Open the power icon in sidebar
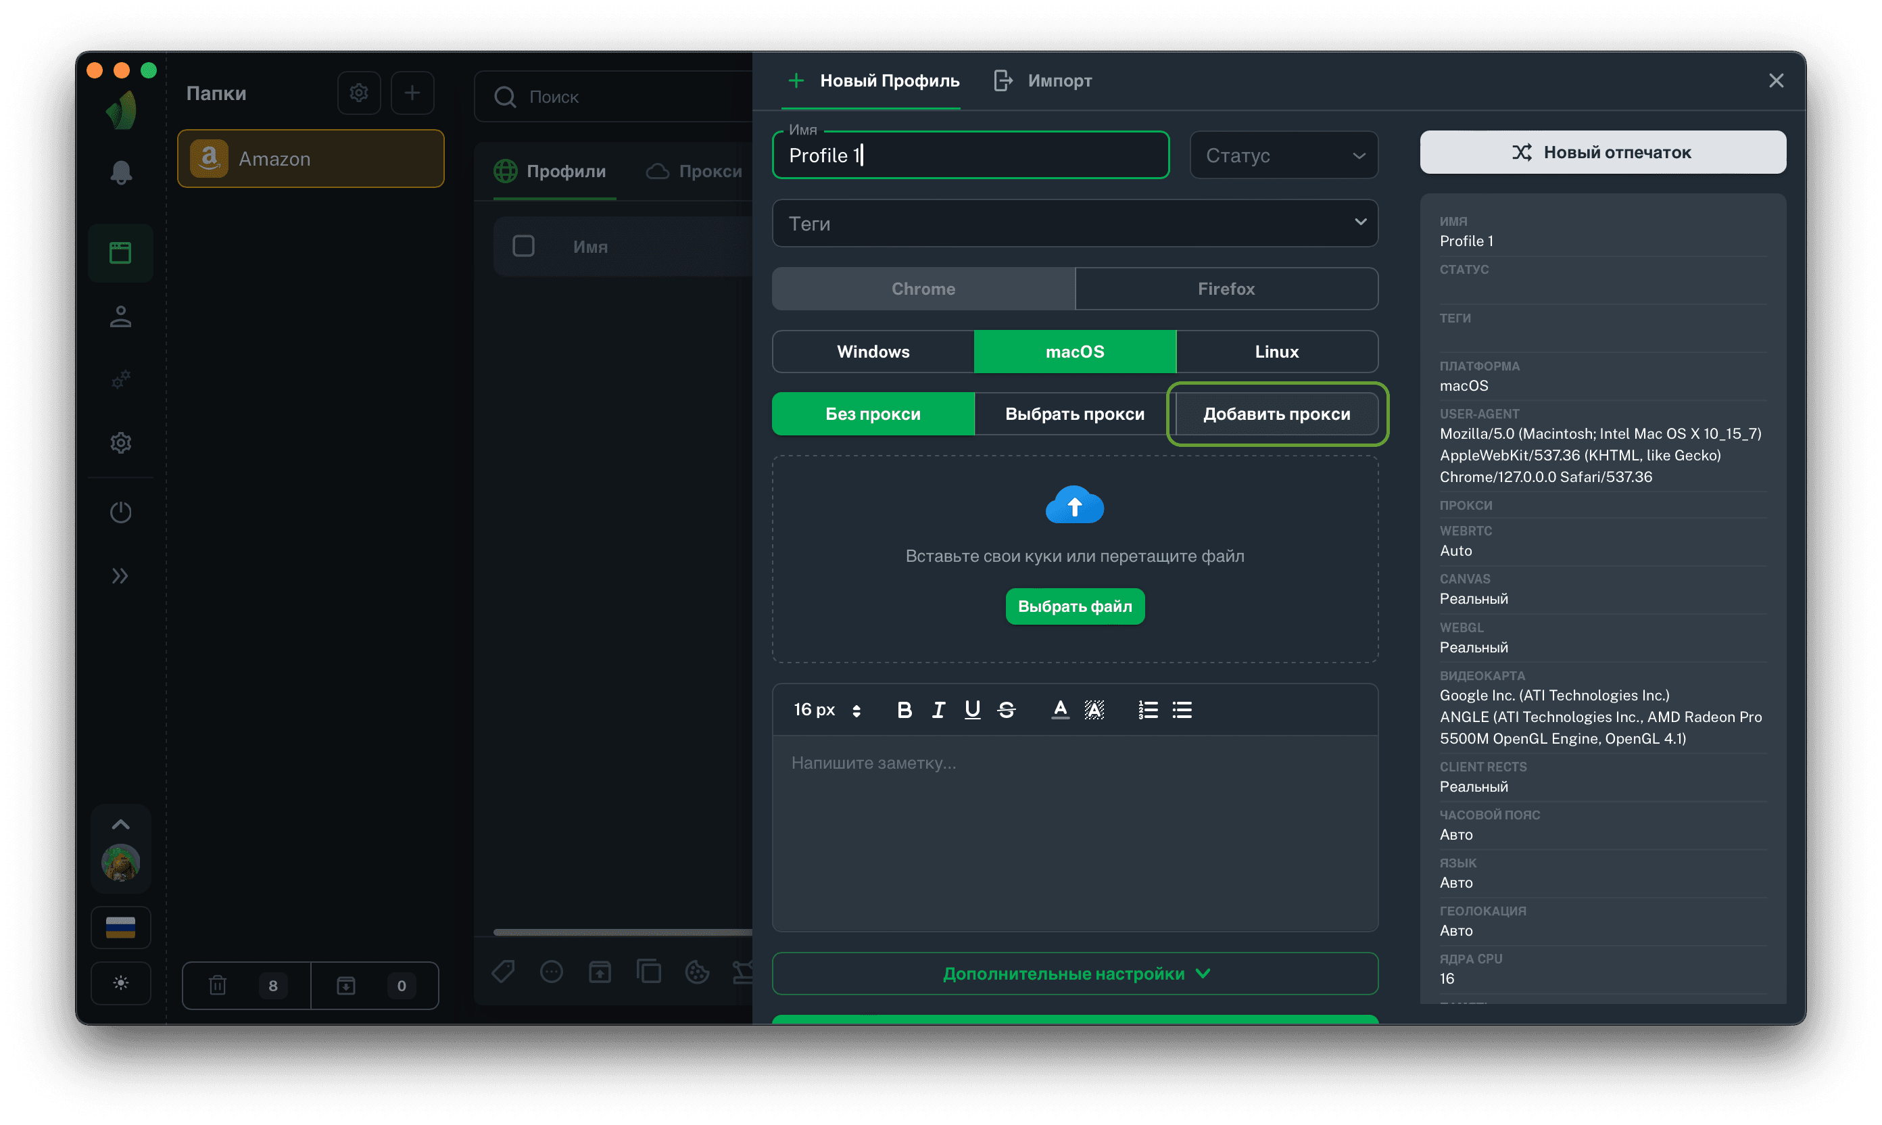 pyautogui.click(x=120, y=512)
